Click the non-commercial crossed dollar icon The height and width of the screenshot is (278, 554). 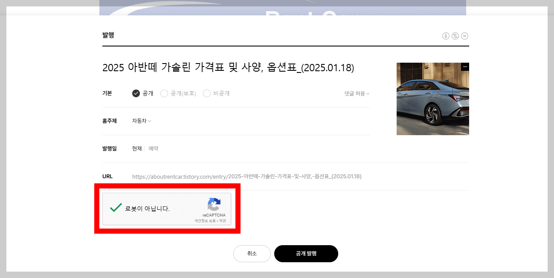coord(455,36)
